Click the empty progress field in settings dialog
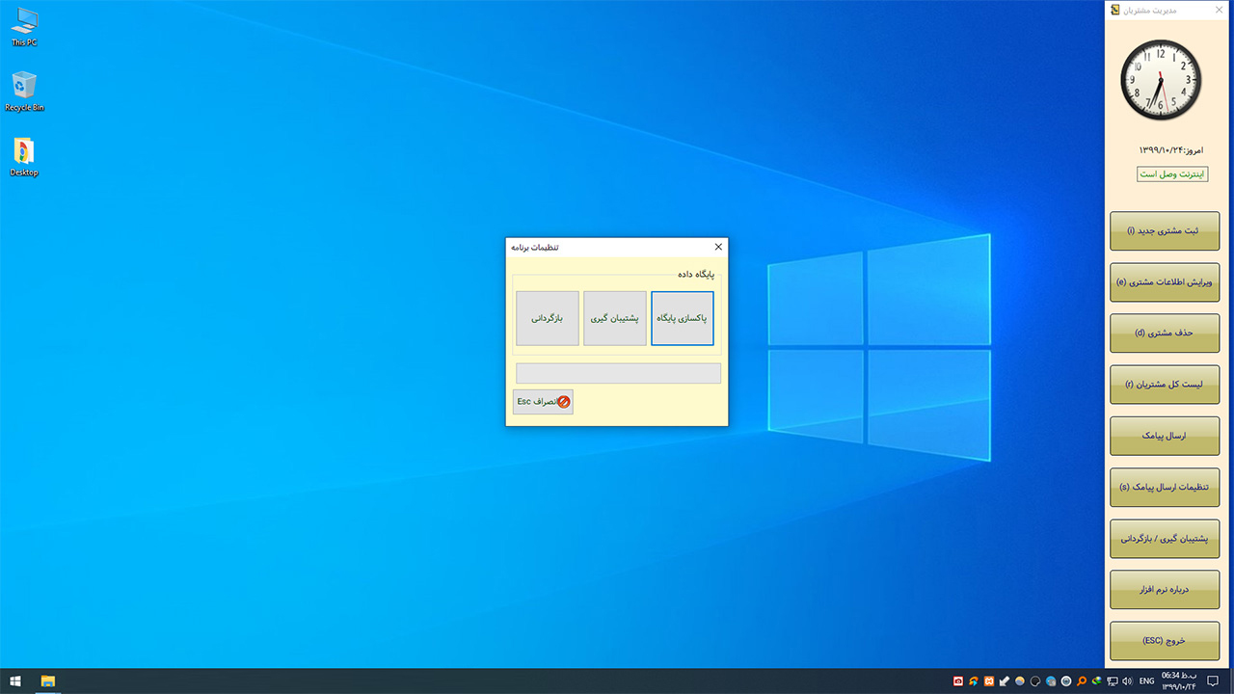The height and width of the screenshot is (694, 1234). tap(618, 373)
